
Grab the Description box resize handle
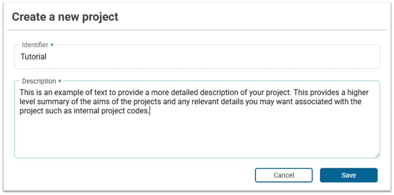[377, 155]
